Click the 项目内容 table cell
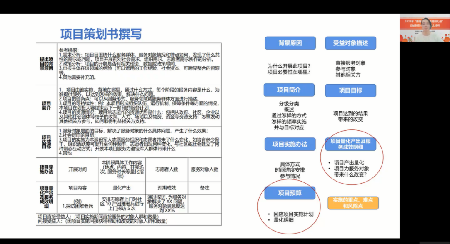This screenshot has width=450, height=244. [x=77, y=188]
